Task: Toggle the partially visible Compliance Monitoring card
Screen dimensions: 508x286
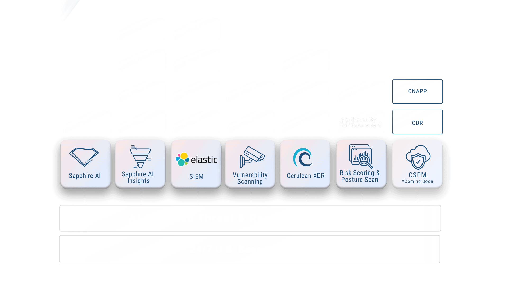Action: click(x=196, y=91)
